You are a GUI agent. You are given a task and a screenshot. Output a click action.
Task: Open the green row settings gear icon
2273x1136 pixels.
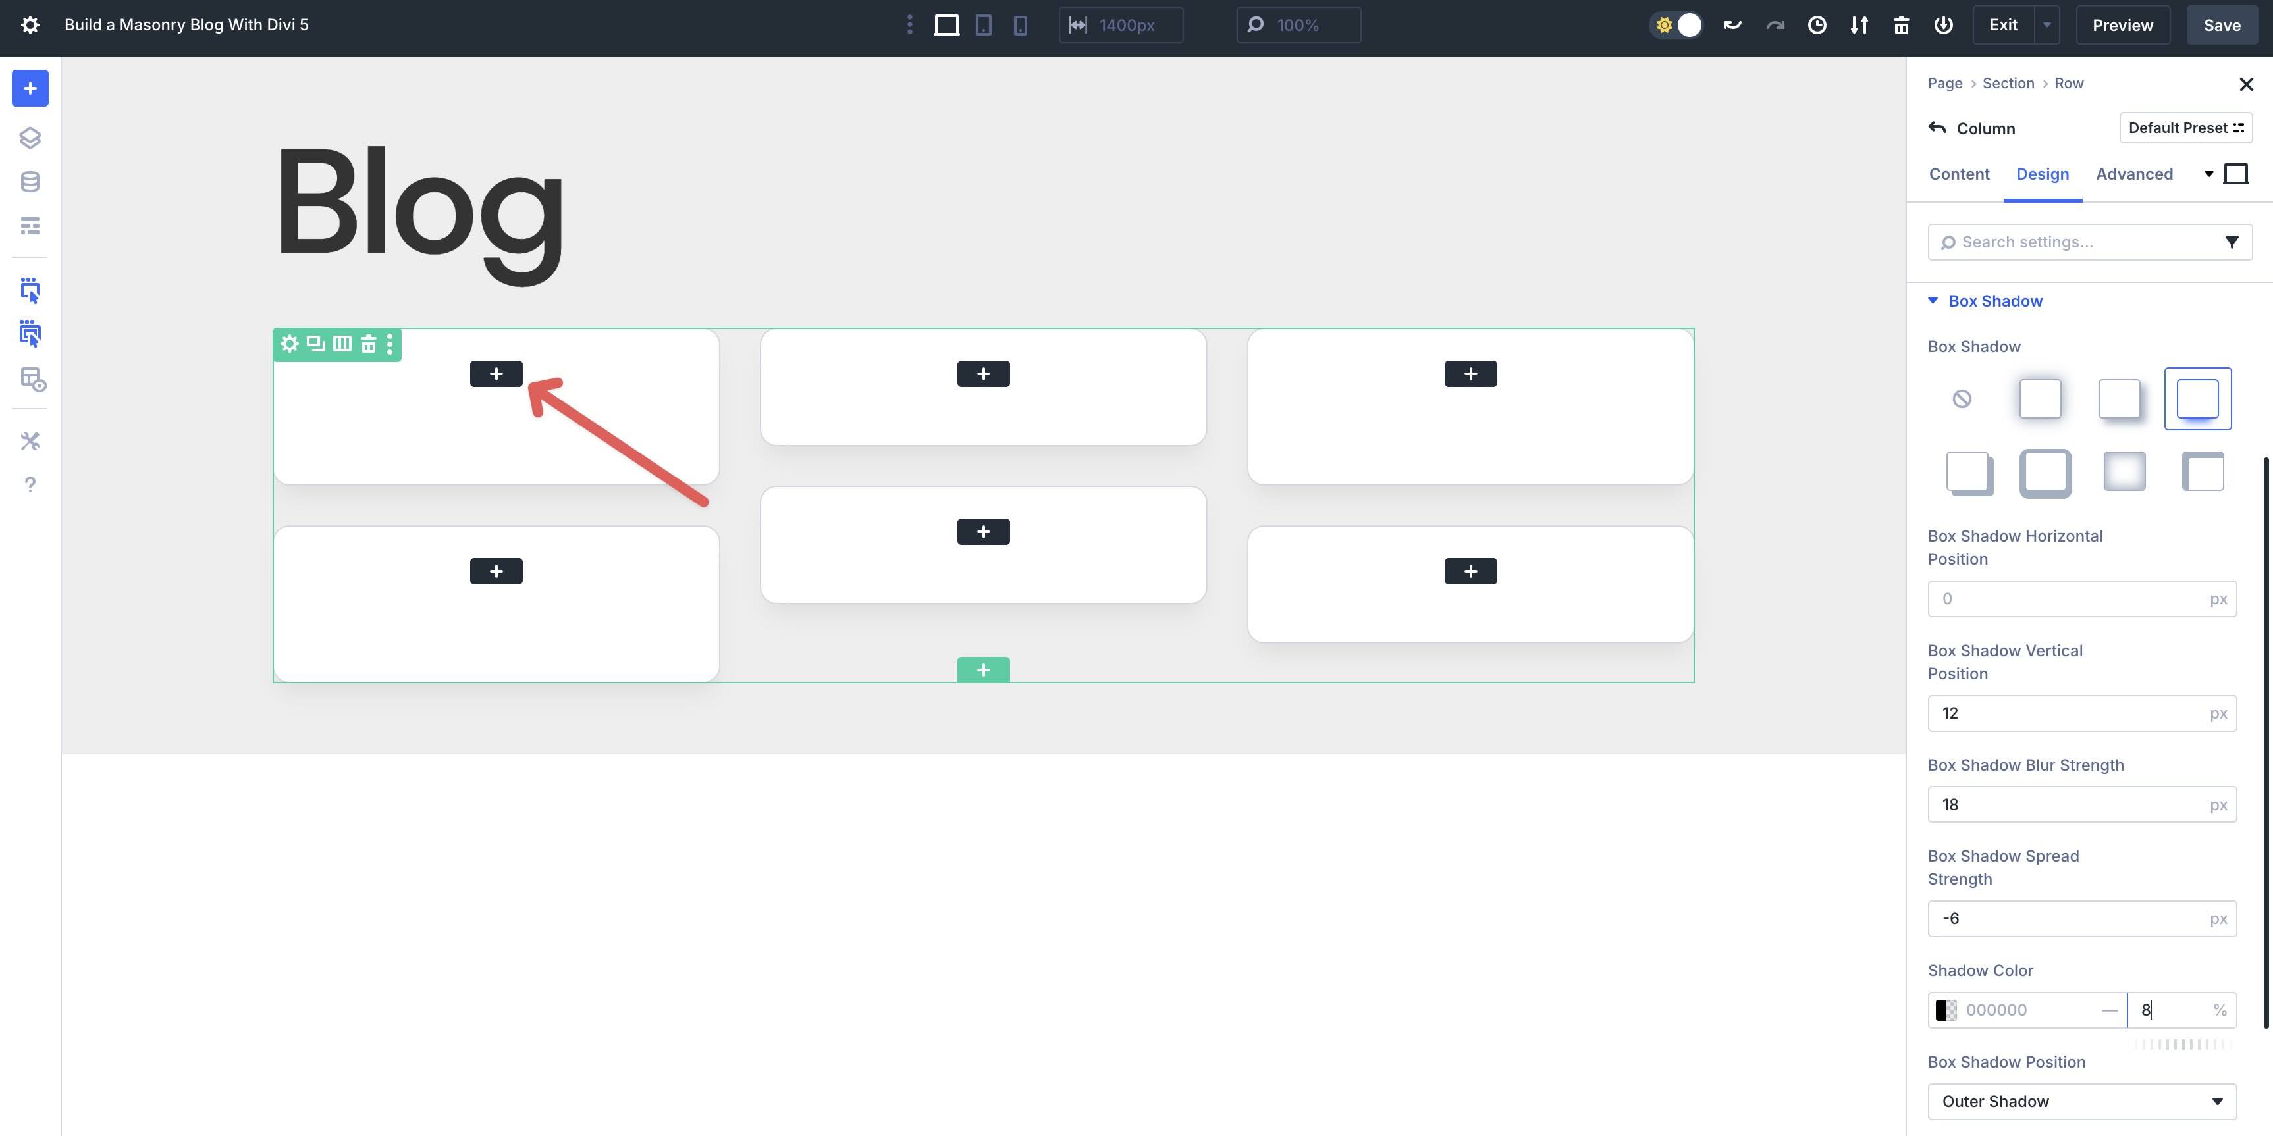click(290, 344)
